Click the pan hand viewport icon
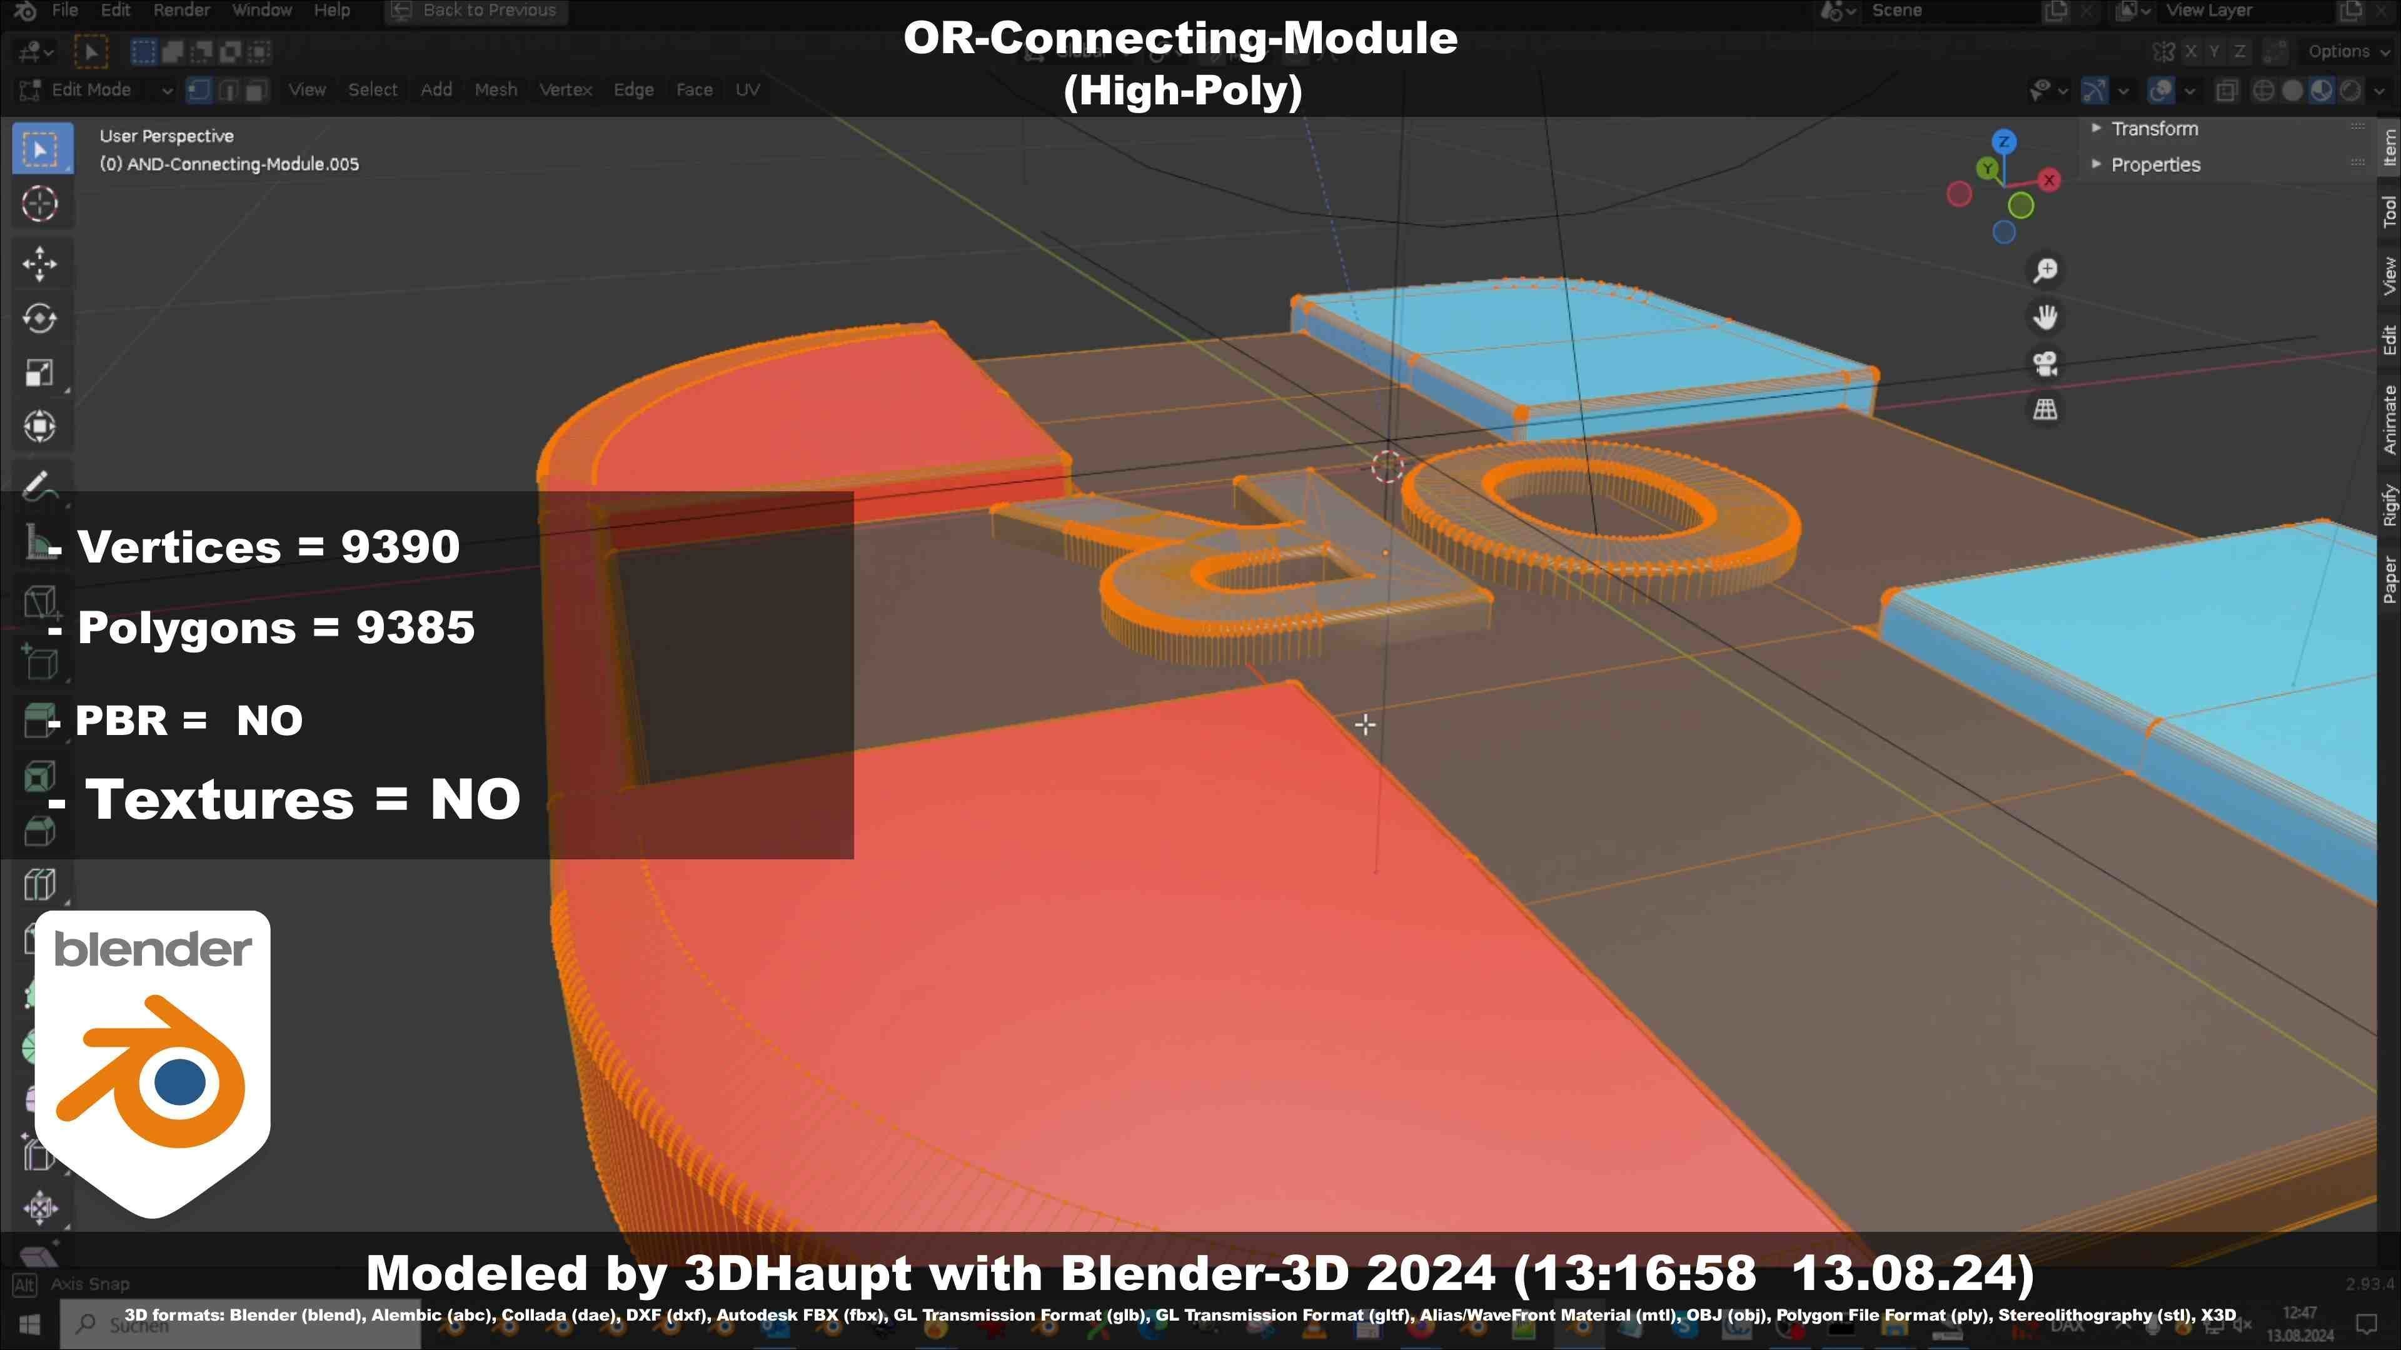2401x1350 pixels. pyautogui.click(x=2045, y=317)
